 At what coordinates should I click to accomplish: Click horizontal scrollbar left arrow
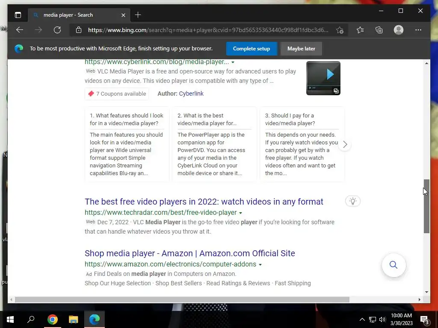point(11,299)
